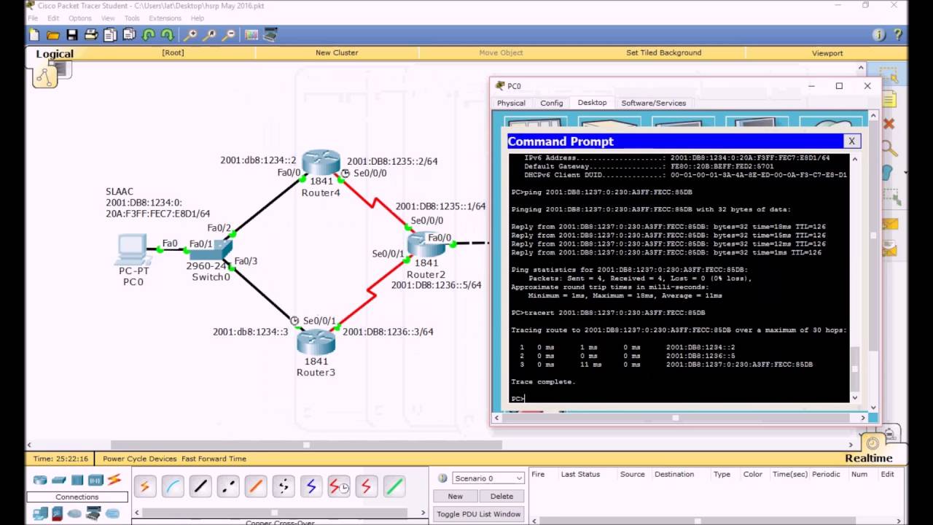Add a Complex PDU open envelope

click(889, 249)
